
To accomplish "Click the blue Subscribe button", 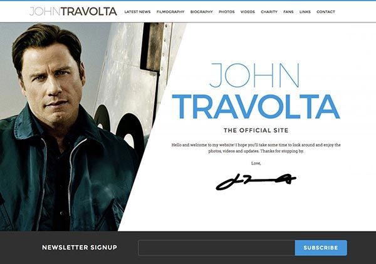I will point(321,248).
